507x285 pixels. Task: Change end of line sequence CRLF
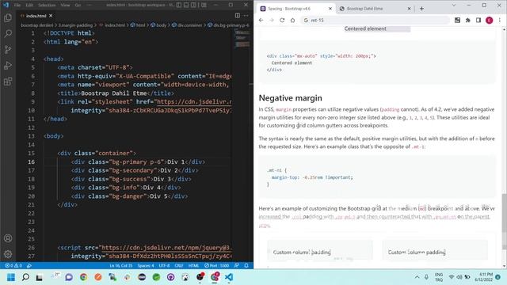179,266
